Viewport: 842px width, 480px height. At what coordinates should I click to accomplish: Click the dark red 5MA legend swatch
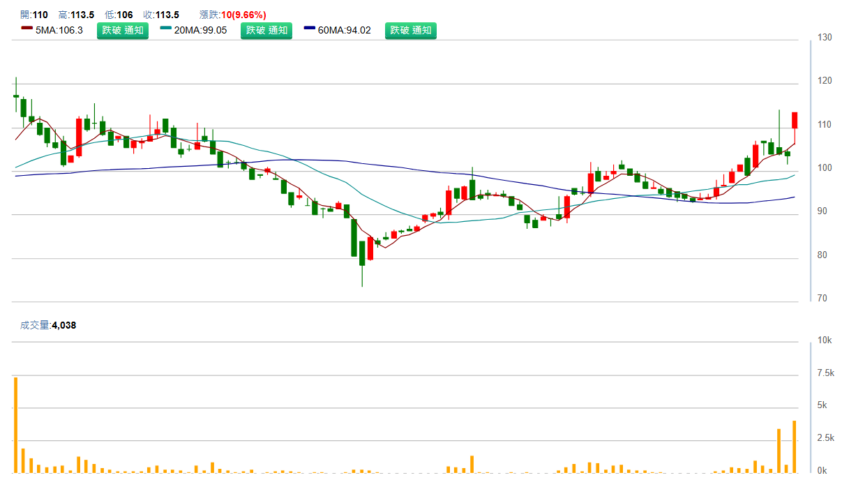coord(27,31)
